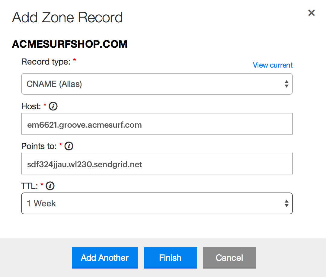326x277 pixels.
Task: Click the info icon beside TTL
Action: (x=50, y=186)
